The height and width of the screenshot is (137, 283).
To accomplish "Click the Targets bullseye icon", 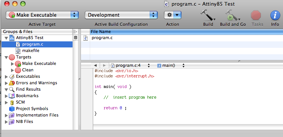I will pos(12,57).
